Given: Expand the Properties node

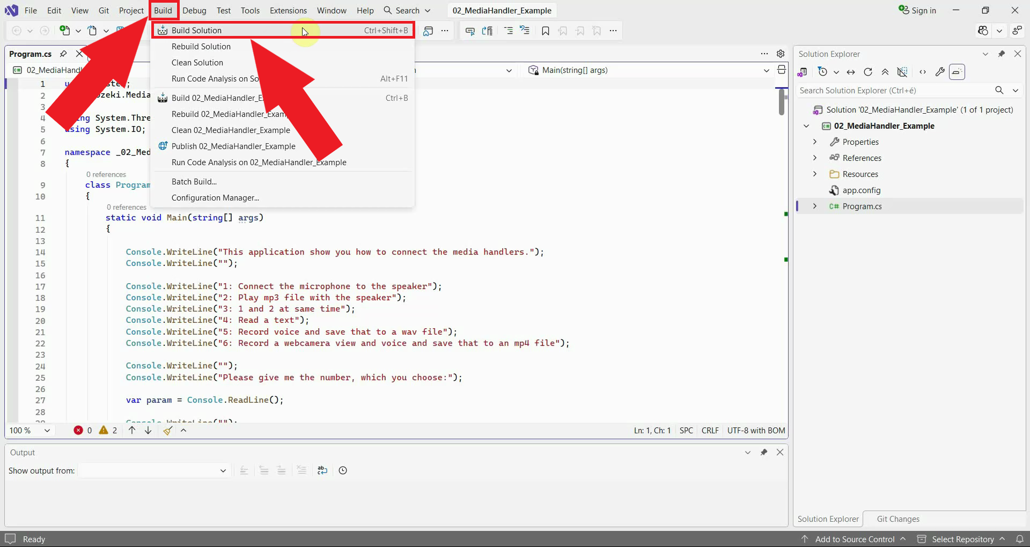Looking at the screenshot, I should (x=815, y=142).
